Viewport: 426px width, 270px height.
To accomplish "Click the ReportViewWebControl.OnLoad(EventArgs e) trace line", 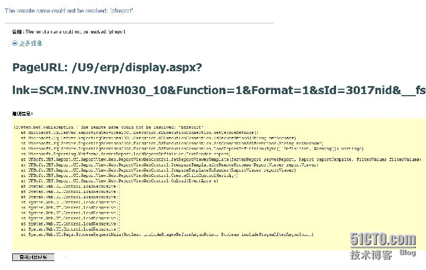I will 119,181.
